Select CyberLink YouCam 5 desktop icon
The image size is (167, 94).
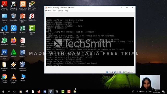point(14,6)
